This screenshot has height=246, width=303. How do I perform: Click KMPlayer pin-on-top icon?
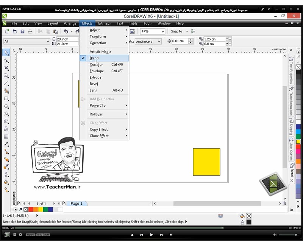262,9
